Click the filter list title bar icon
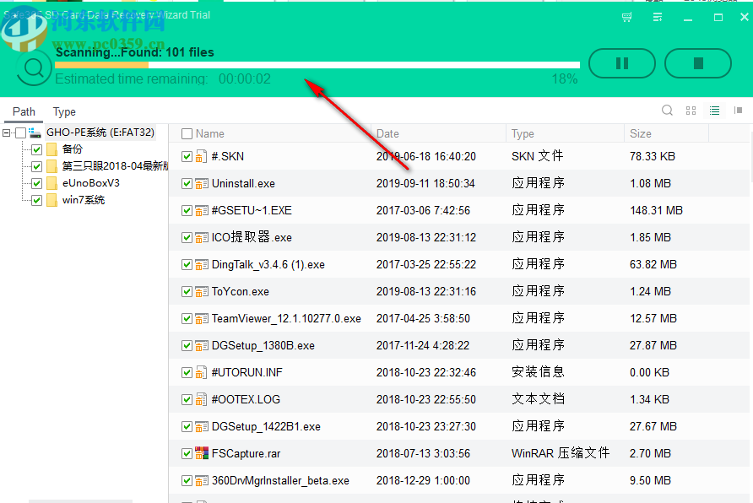 [657, 16]
